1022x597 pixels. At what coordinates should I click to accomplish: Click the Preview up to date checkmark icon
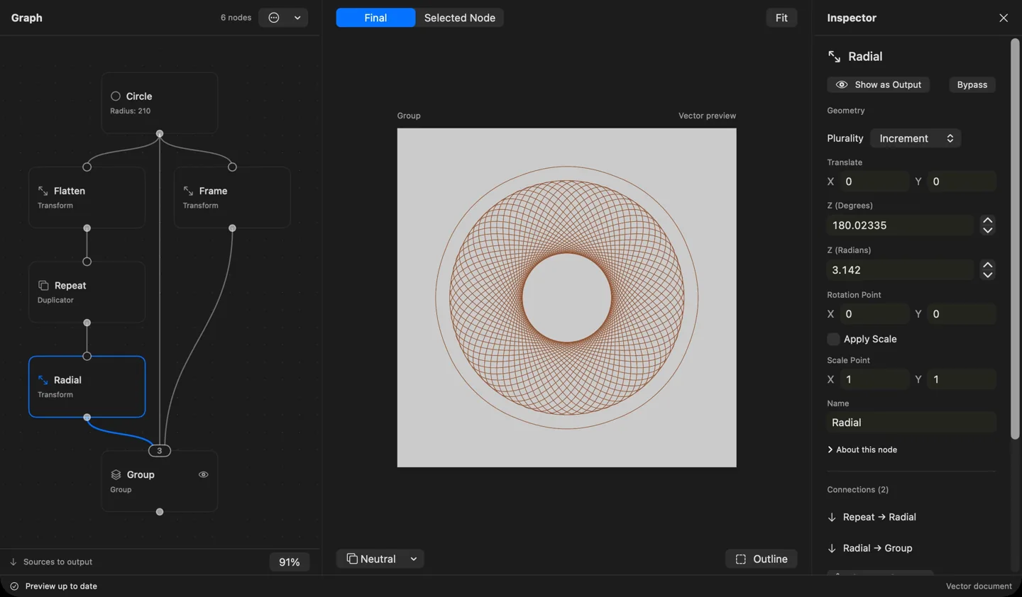pos(14,586)
